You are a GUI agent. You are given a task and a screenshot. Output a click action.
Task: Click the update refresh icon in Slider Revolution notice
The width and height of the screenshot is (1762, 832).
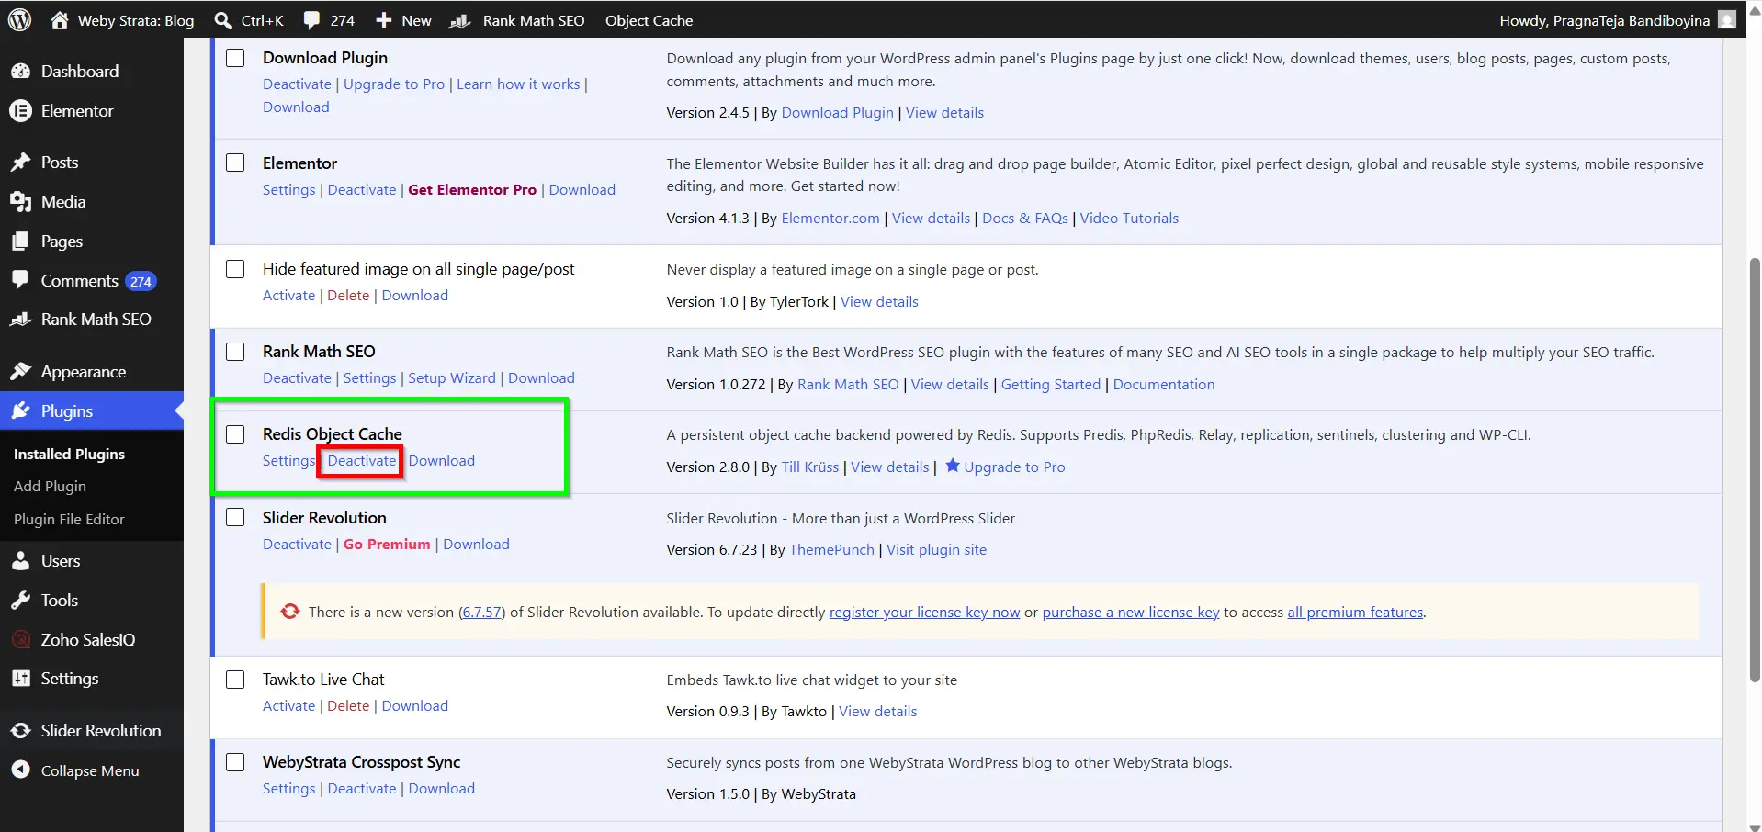coord(290,612)
